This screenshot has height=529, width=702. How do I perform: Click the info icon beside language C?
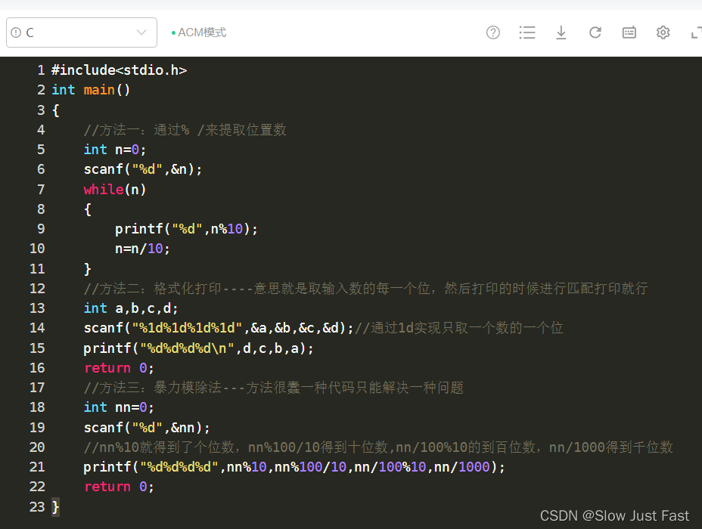pyautogui.click(x=16, y=32)
